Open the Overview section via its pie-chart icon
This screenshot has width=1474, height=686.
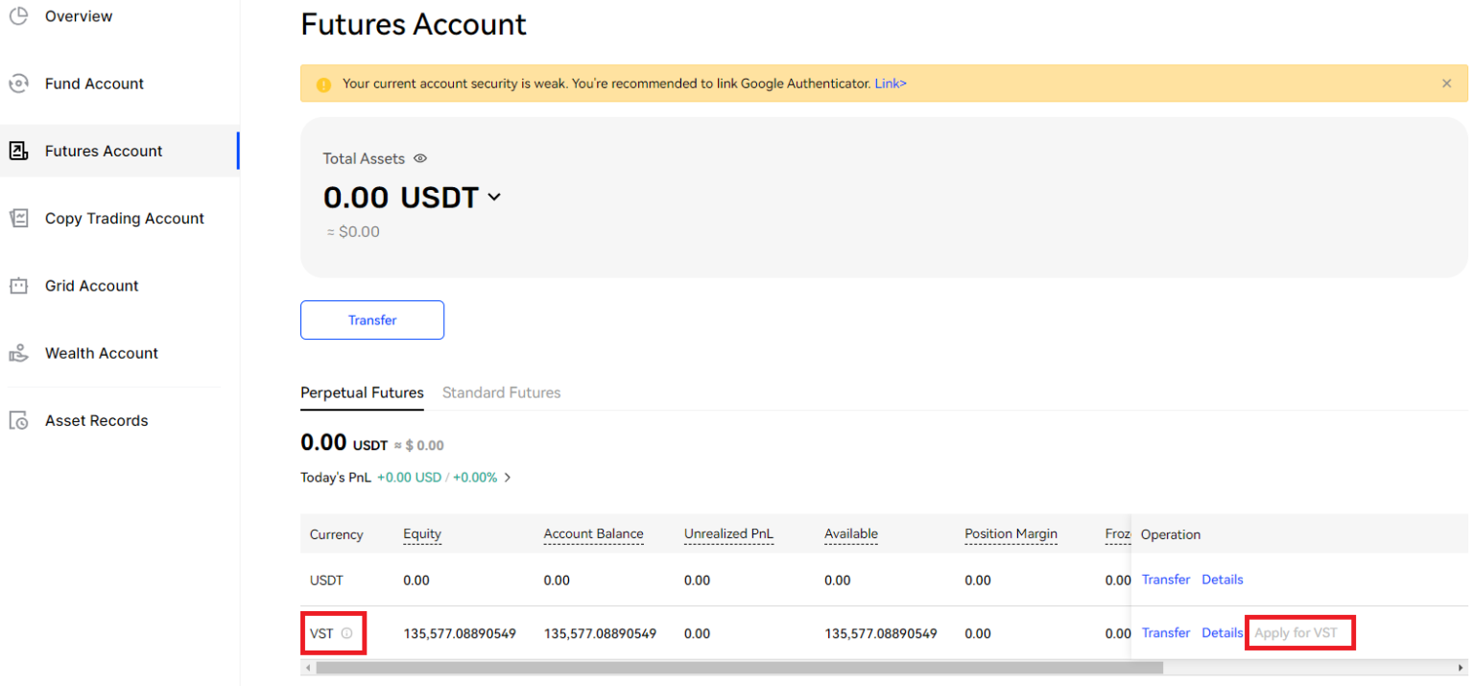pyautogui.click(x=18, y=15)
